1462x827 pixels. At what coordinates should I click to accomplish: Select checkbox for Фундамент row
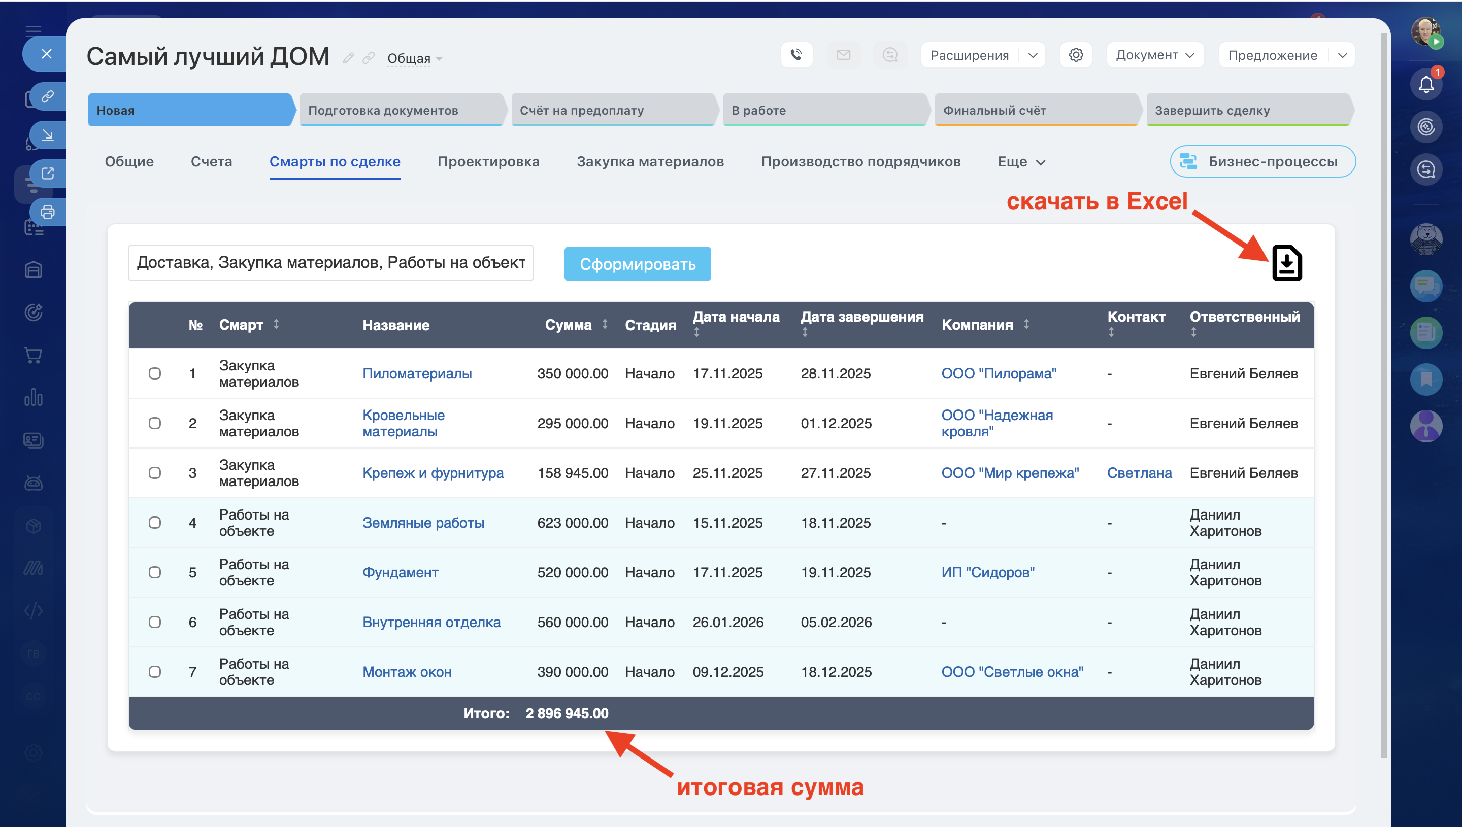tap(154, 572)
